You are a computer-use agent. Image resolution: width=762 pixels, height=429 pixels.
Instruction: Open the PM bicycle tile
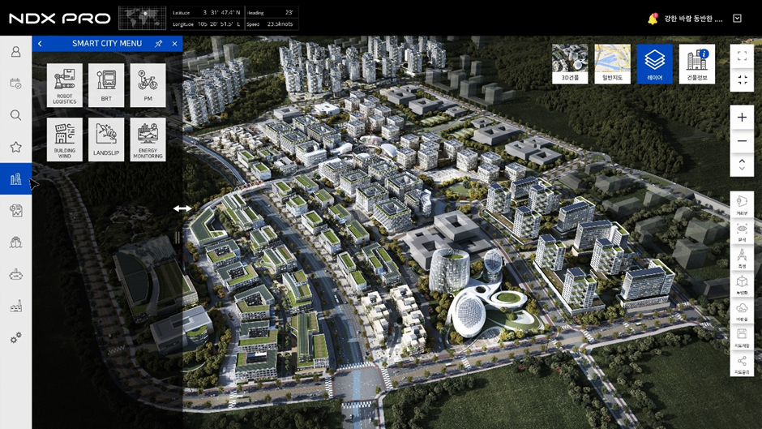coord(148,85)
